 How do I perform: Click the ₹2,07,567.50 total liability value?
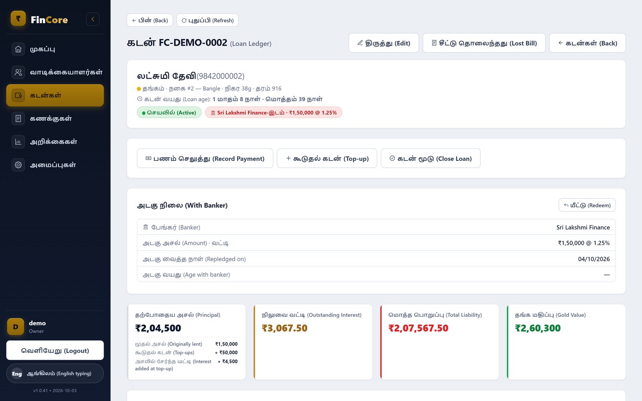pos(418,328)
